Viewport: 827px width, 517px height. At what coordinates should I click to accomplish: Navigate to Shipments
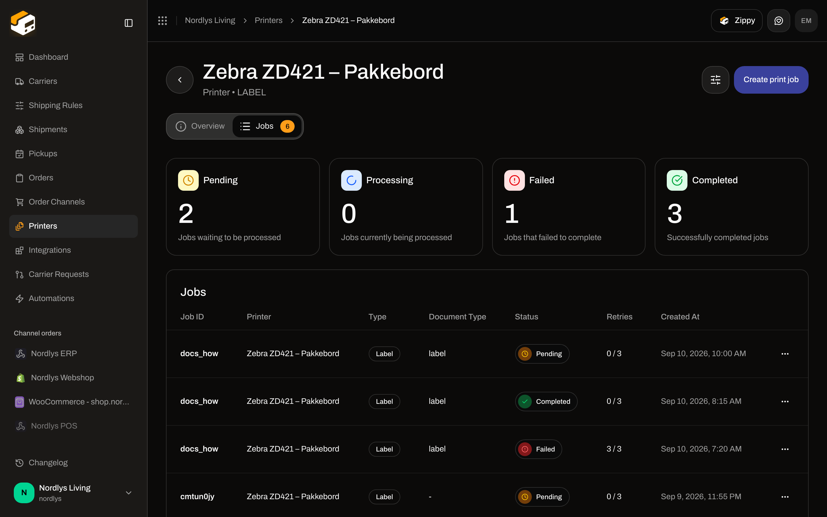click(x=74, y=130)
